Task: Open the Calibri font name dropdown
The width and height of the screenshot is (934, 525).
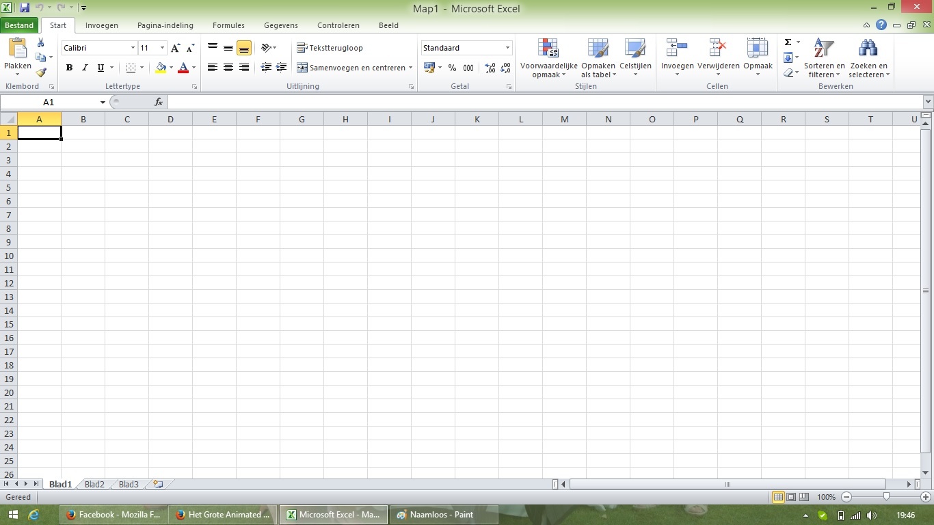Action: [x=133, y=48]
